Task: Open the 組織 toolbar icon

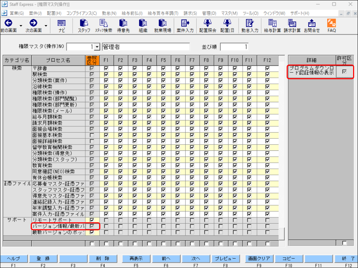Action: pos(143,23)
